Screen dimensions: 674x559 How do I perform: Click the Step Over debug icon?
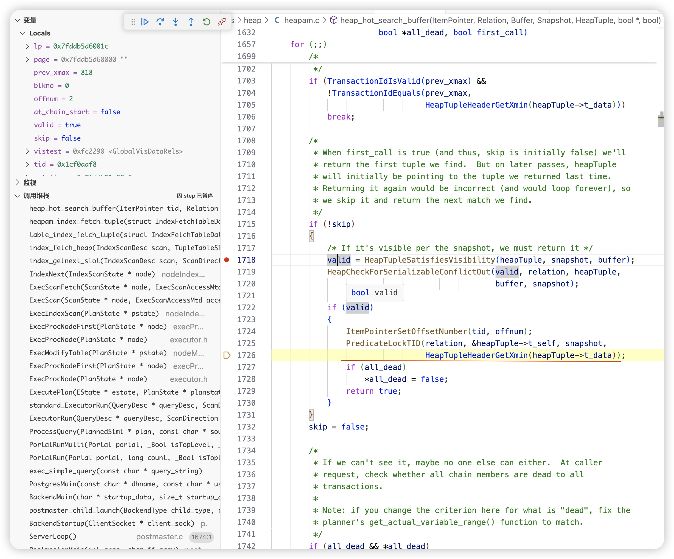(160, 22)
